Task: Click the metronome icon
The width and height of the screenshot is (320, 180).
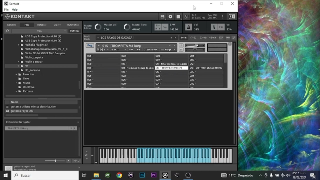Action: point(188,27)
